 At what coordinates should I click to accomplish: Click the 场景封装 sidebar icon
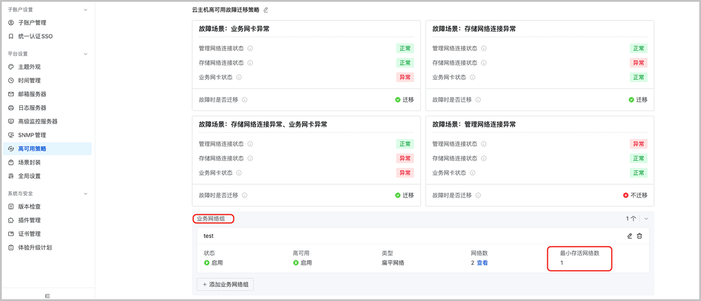tap(11, 162)
